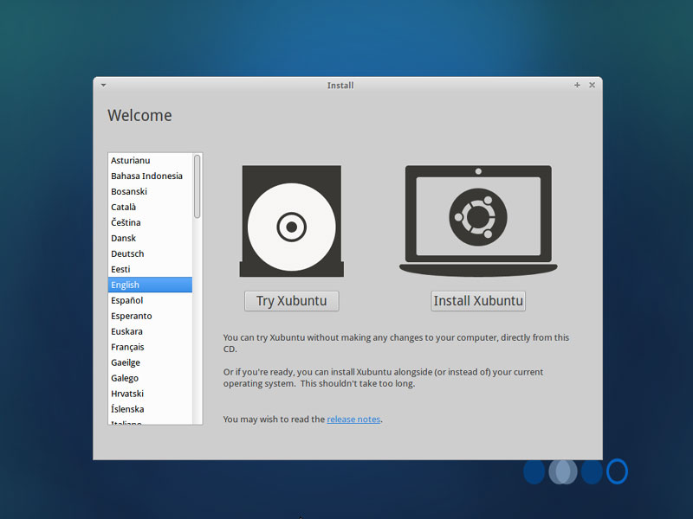The width and height of the screenshot is (693, 519).
Task: Click the maximize plus icon in title bar
Action: pyautogui.click(x=577, y=85)
